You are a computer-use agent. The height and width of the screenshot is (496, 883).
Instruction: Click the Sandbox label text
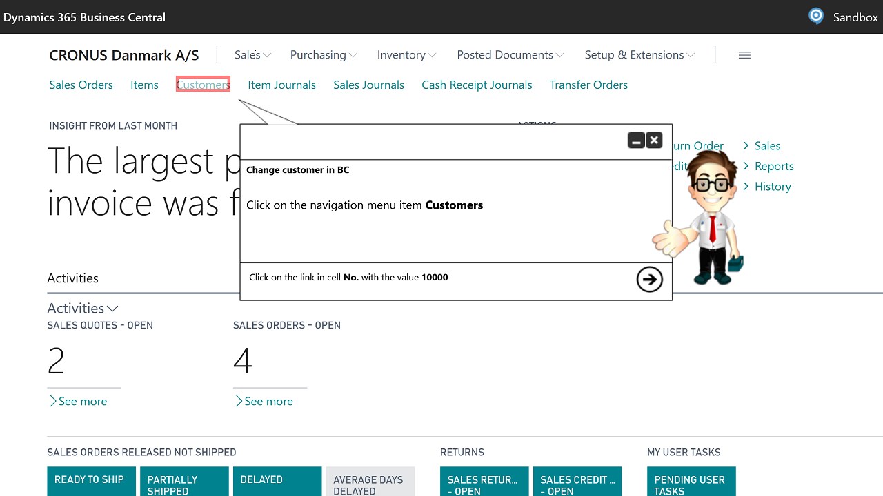click(x=855, y=17)
